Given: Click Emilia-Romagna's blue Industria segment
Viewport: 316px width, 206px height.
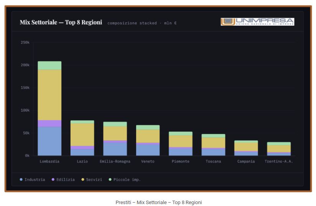Looking at the screenshot, I should coord(115,149).
